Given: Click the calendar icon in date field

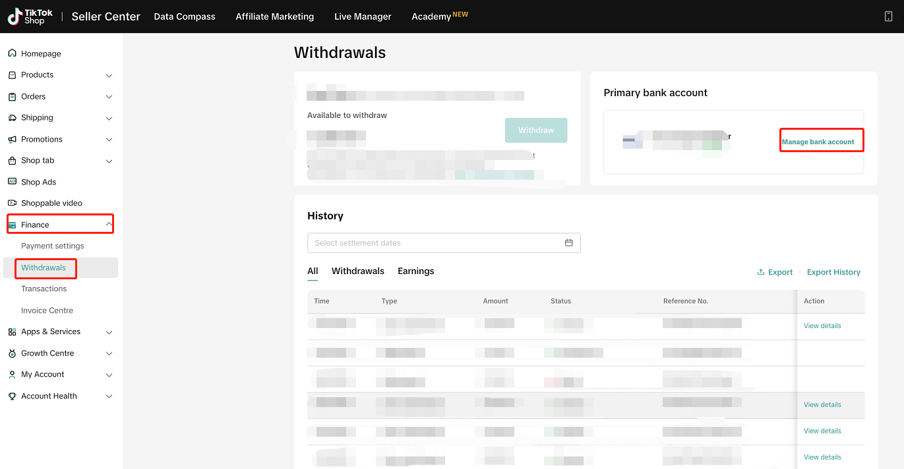Looking at the screenshot, I should tap(568, 243).
